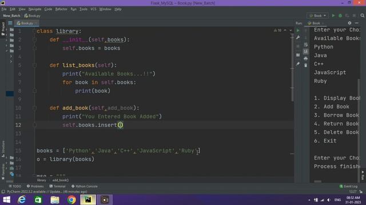Start debugging with the green bug icon
The height and width of the screenshot is (205, 366).
tap(340, 15)
